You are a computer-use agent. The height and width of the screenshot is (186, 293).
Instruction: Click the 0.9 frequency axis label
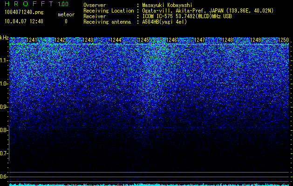pyautogui.click(x=4, y=107)
